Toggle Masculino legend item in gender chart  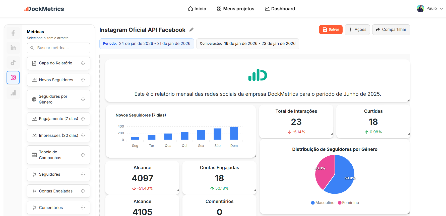coord(323,202)
